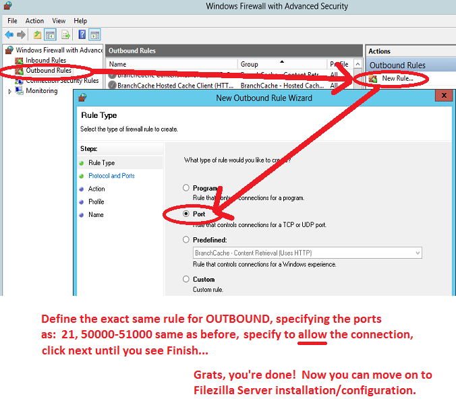456x405 pixels.
Task: Click the Forward arrow toolbar icon
Action: (21, 35)
